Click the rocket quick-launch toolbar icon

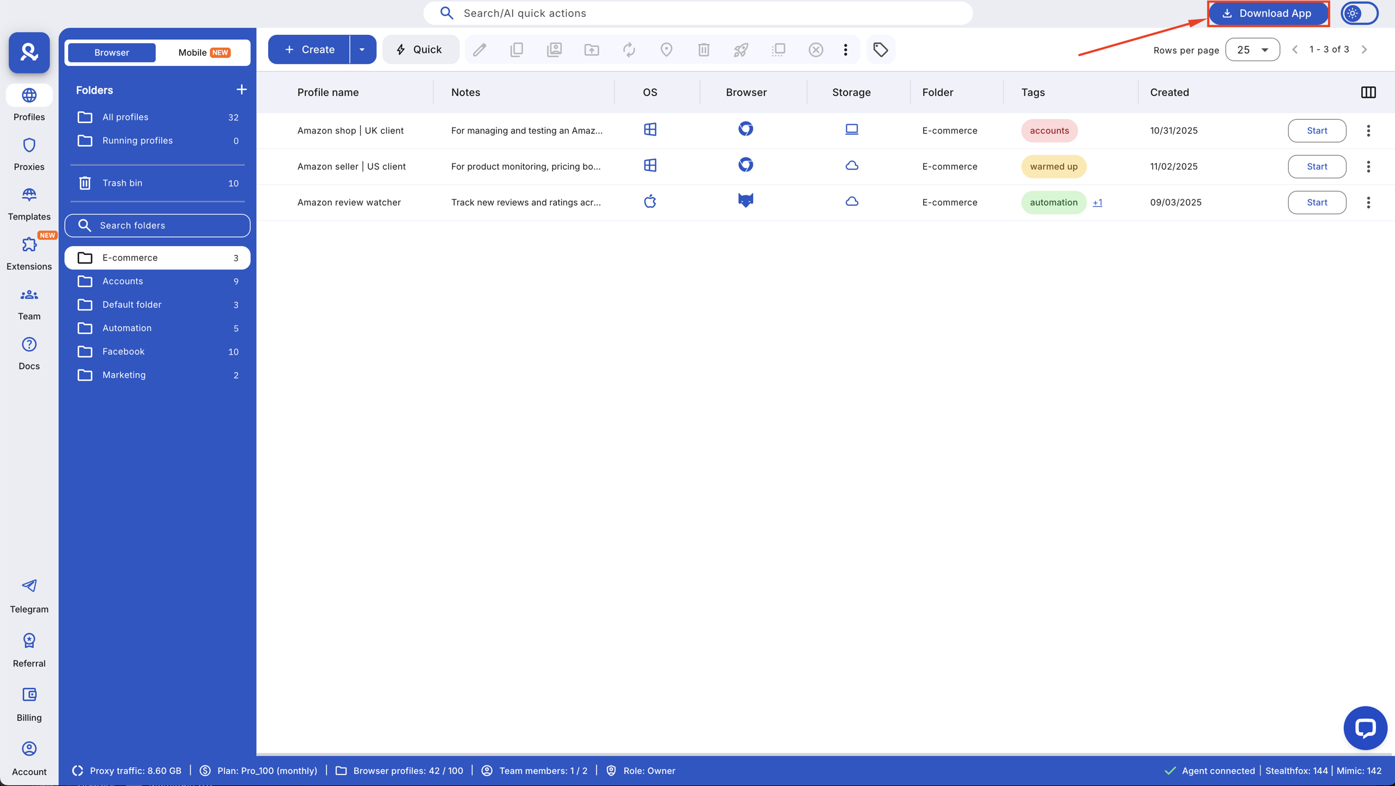[740, 49]
